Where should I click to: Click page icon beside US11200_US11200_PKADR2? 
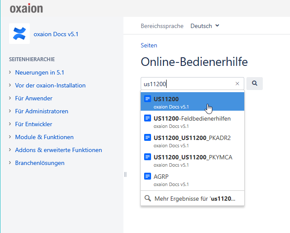tap(148, 138)
